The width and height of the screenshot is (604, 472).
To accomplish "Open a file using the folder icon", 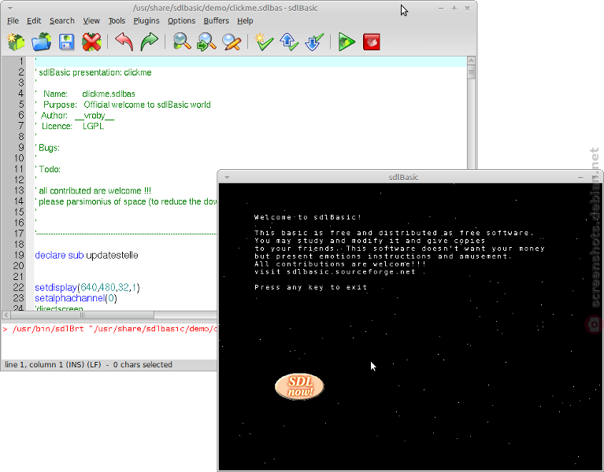I will (x=41, y=42).
